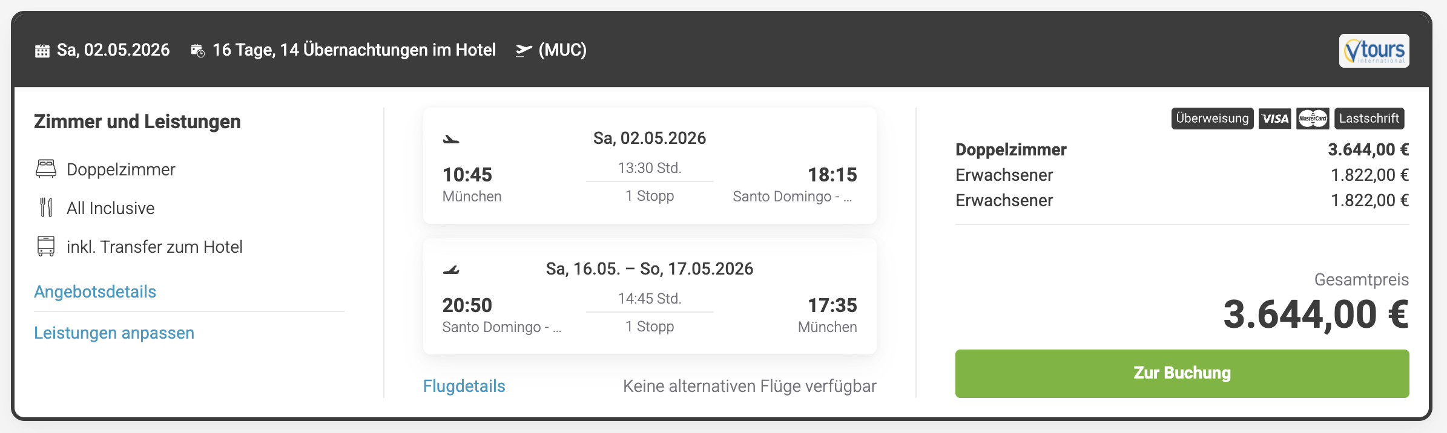Click the vtours logo

[x=1374, y=51]
